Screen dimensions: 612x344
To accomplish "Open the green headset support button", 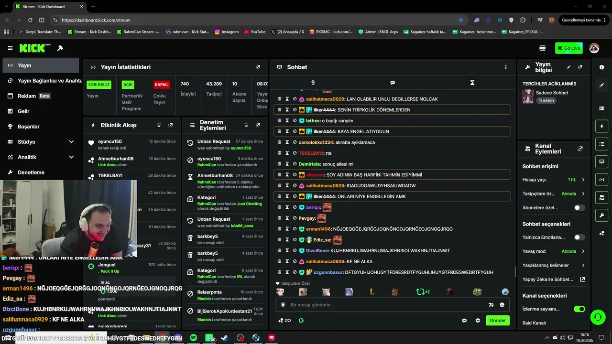I will 597,317.
